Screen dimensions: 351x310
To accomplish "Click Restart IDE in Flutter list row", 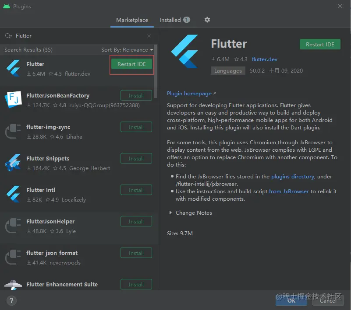I will pos(131,64).
